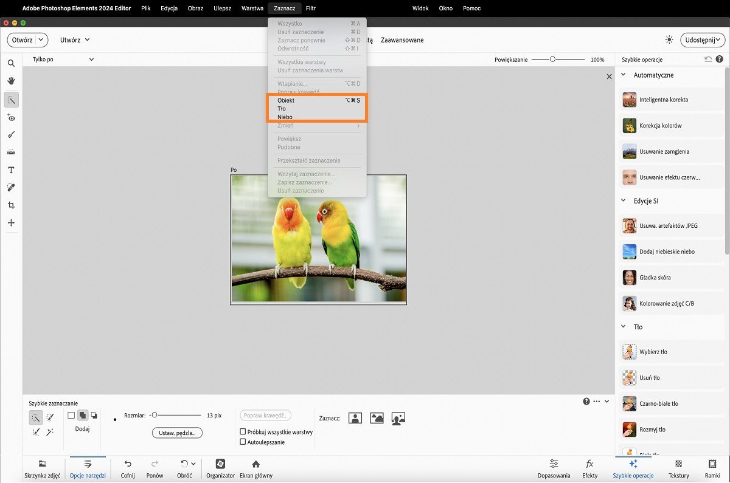Choose Refine Selection Brush in tool options

click(x=36, y=432)
